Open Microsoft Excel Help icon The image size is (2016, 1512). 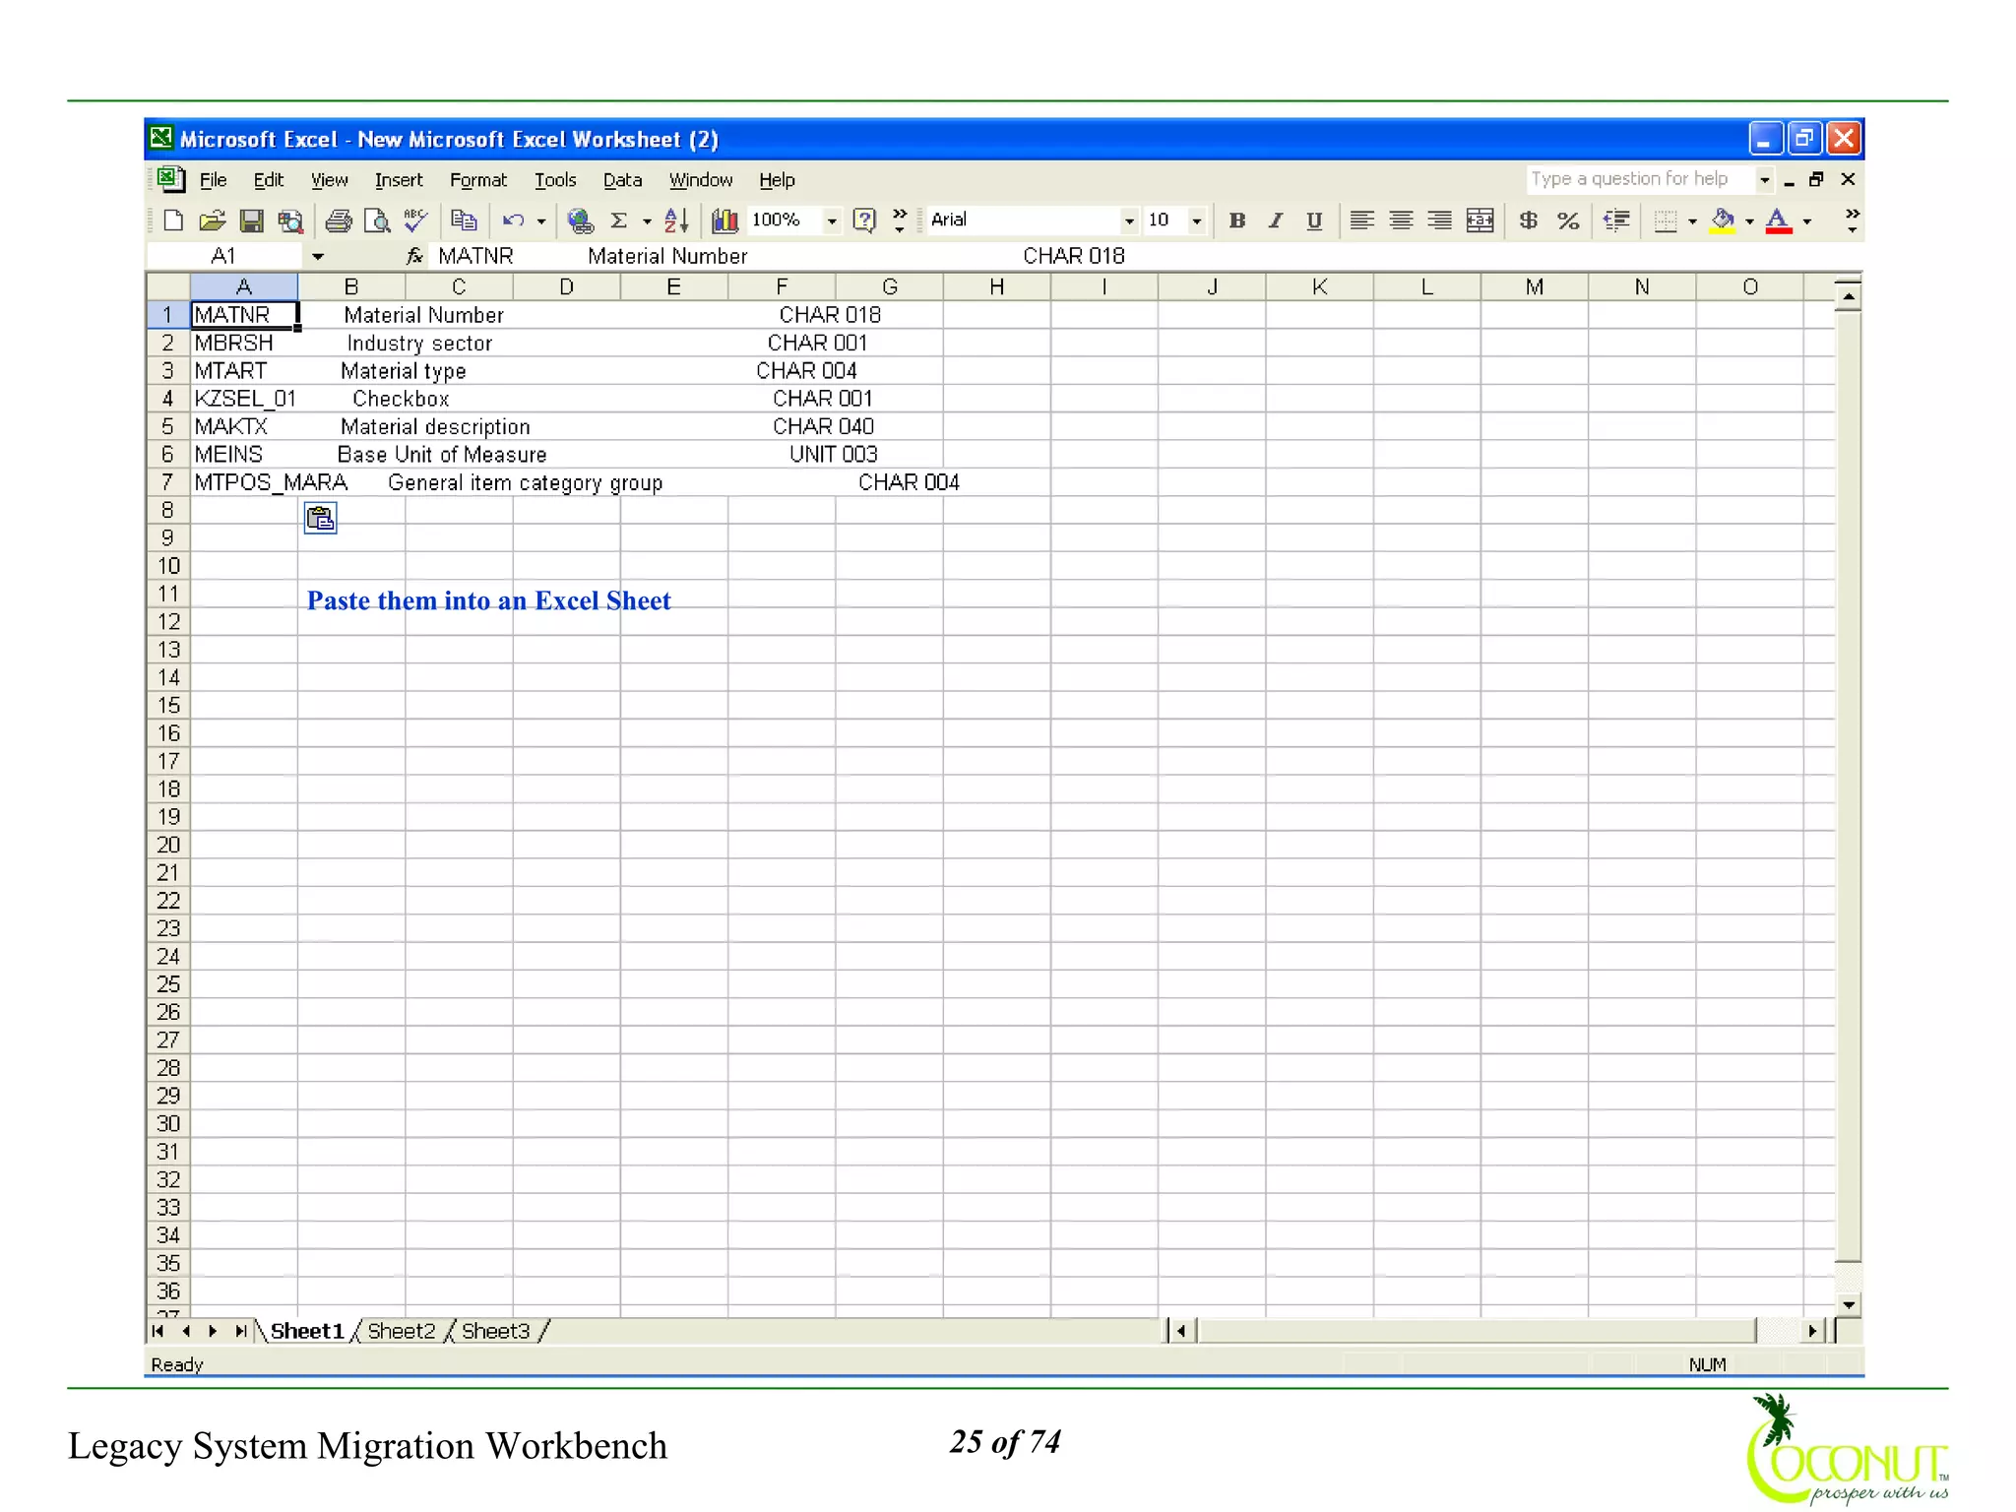863,220
